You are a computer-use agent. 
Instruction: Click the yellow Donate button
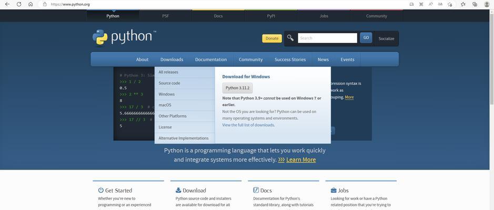coord(272,38)
